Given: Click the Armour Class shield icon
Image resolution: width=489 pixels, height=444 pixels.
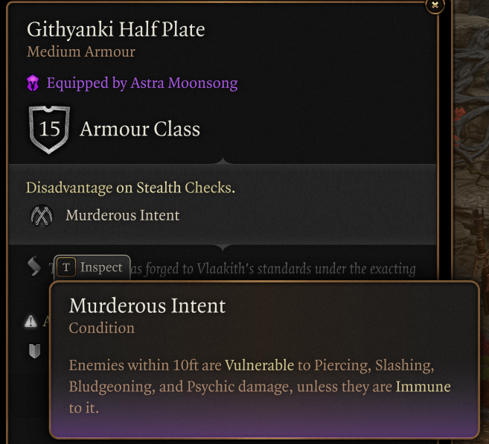Looking at the screenshot, I should point(49,130).
